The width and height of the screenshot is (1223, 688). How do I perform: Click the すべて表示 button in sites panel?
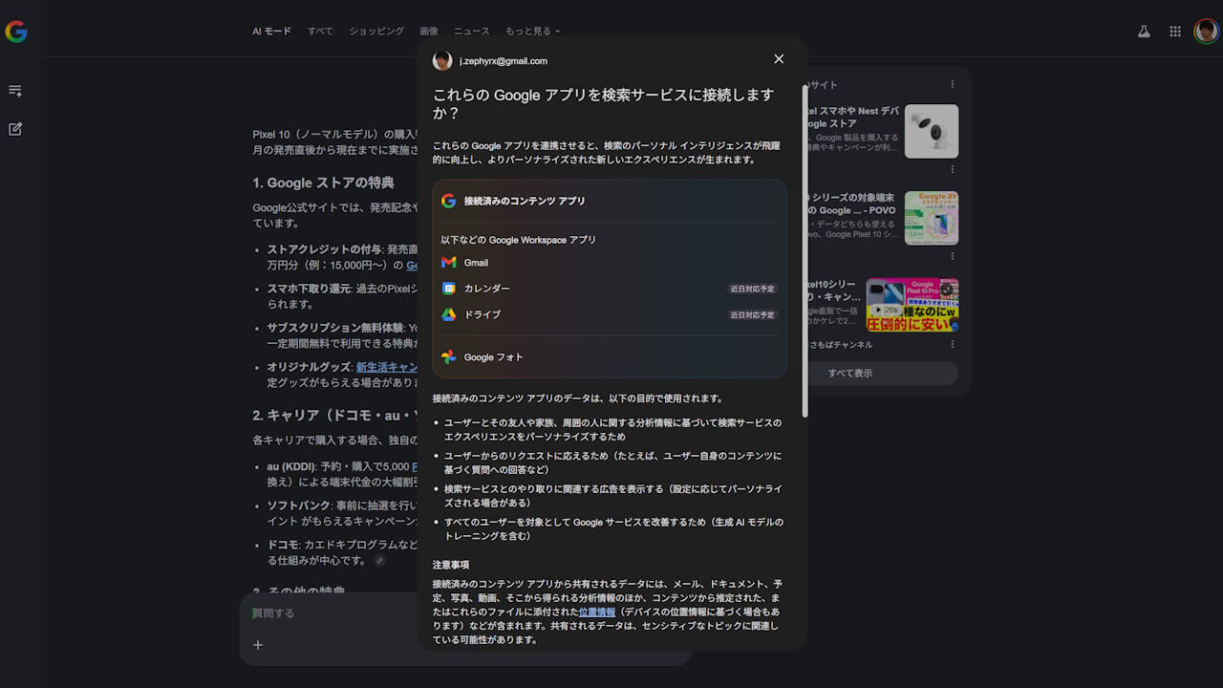point(850,374)
